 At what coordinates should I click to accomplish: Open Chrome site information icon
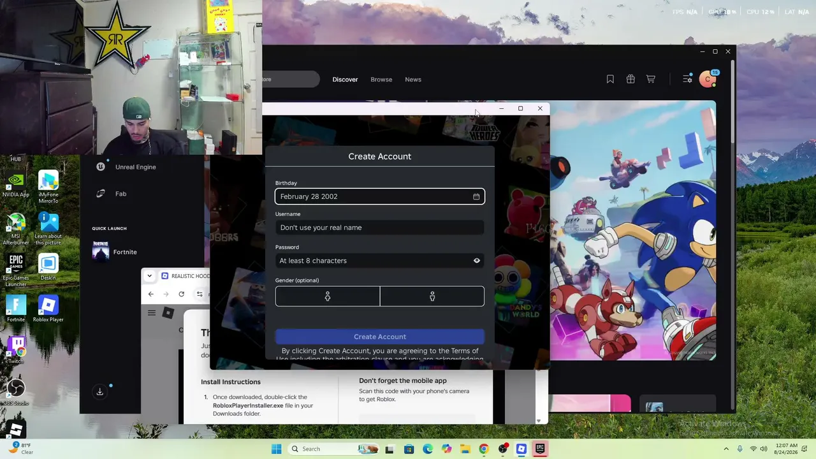click(200, 294)
